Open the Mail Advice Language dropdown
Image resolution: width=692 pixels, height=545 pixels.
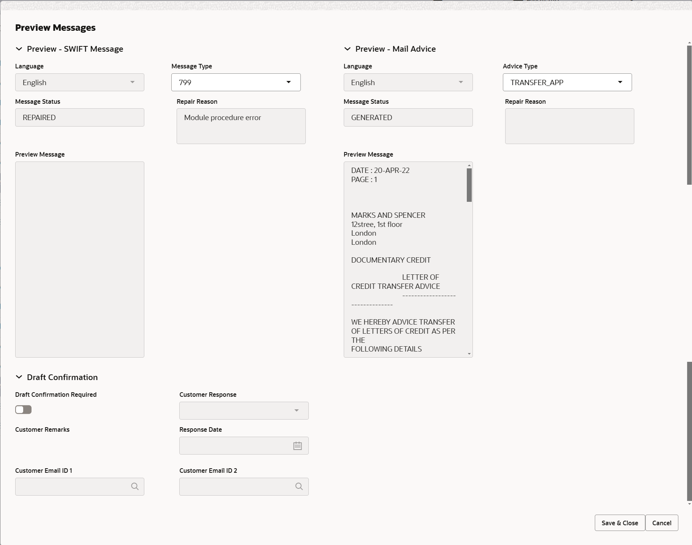pyautogui.click(x=461, y=82)
